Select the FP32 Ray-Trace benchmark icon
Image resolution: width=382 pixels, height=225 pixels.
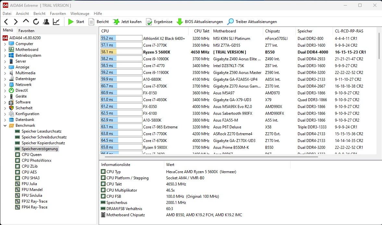17,201
